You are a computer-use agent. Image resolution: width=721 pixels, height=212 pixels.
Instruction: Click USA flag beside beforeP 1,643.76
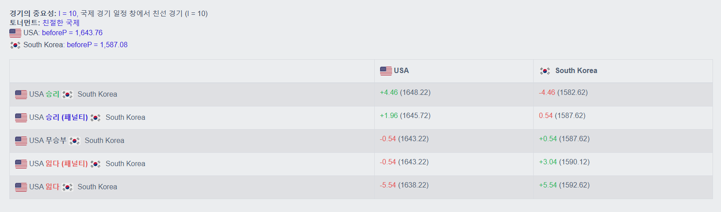(15, 33)
